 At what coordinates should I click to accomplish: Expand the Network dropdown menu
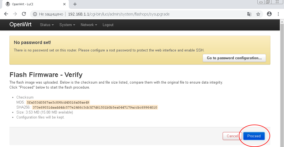89,25
